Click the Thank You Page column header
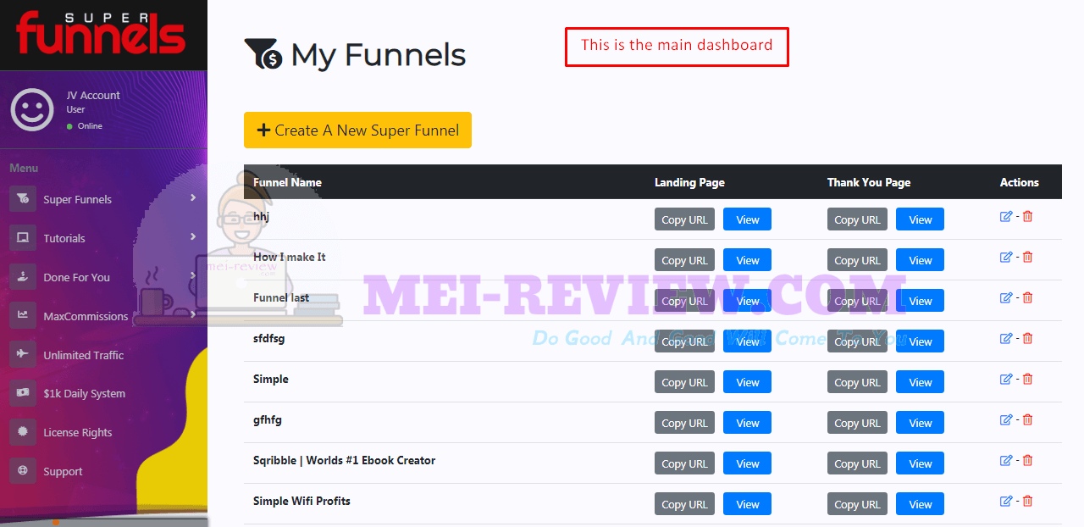 869,182
